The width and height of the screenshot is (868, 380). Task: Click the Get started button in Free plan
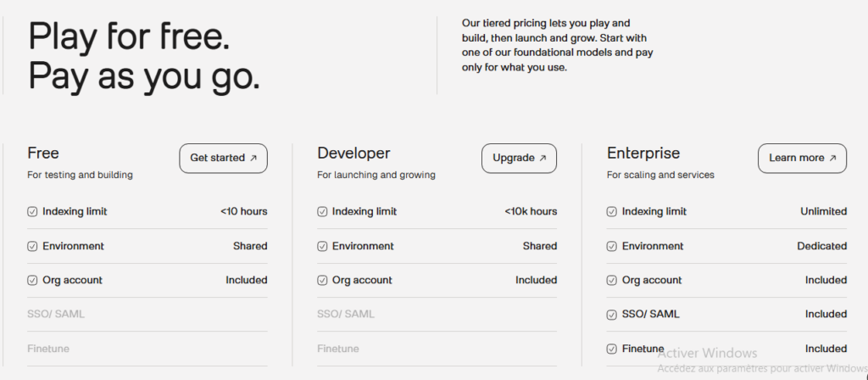tap(223, 158)
